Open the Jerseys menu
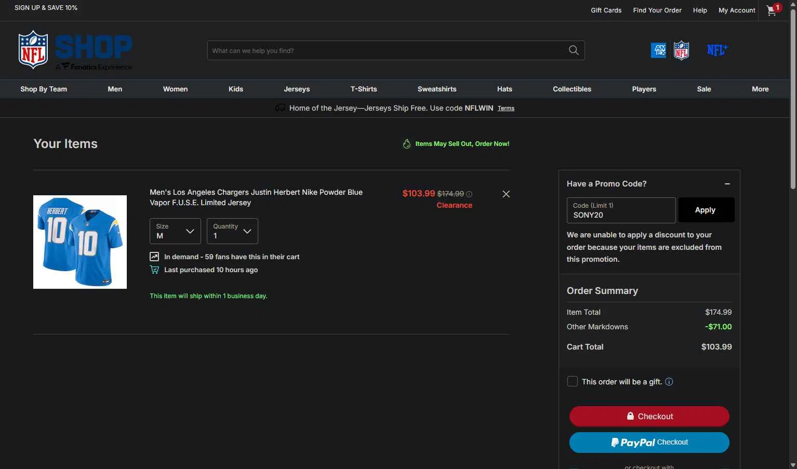The height and width of the screenshot is (469, 797). point(297,89)
